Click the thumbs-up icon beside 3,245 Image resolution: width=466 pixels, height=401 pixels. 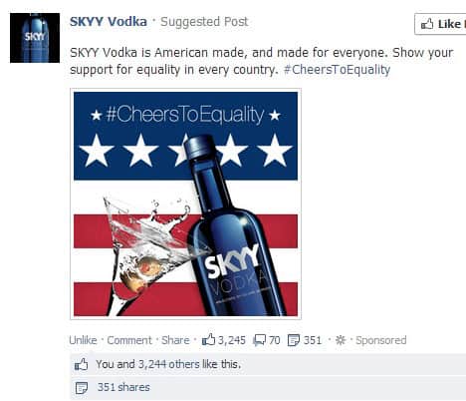tap(209, 339)
